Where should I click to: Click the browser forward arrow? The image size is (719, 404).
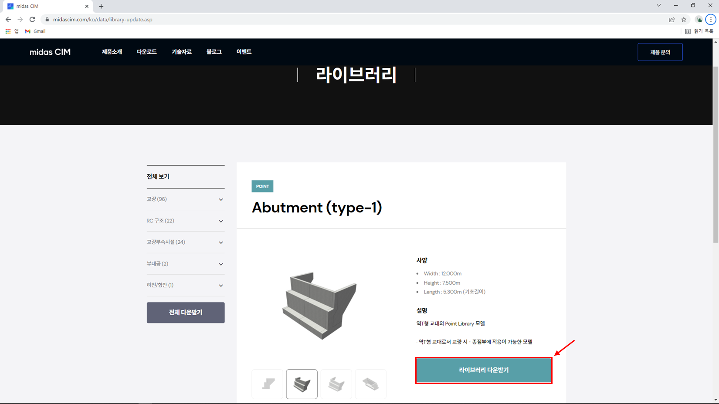pos(20,20)
